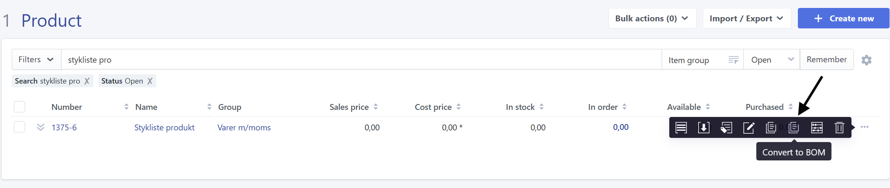This screenshot has height=188, width=890.
Task: Expand row details chevron for 1375-6
Action: [41, 127]
